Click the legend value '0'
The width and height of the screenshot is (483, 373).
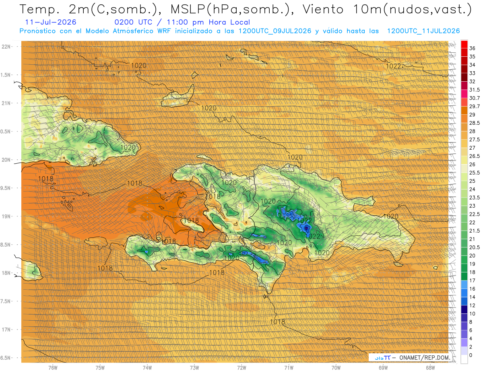point(471,355)
